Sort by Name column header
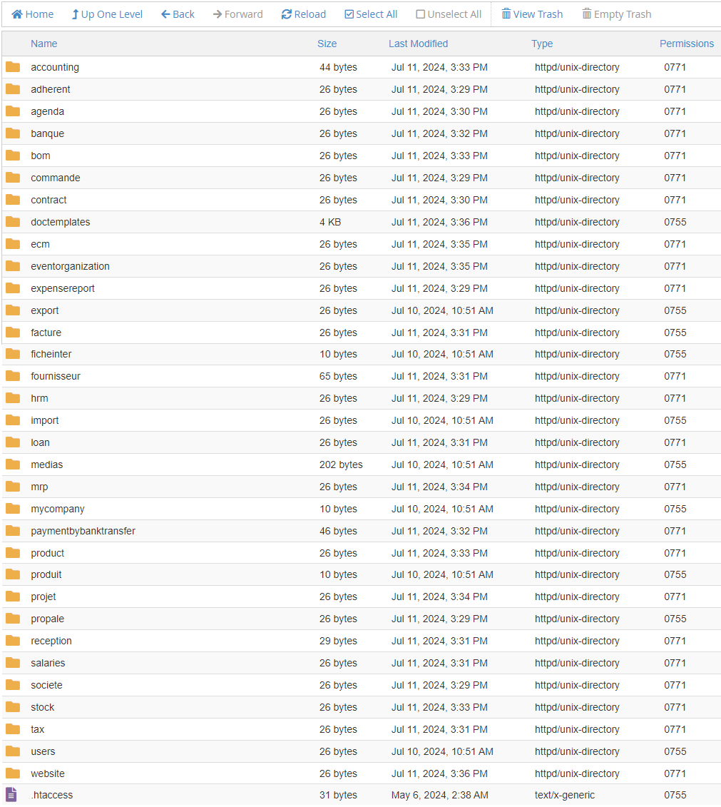Screen dimensions: 721x807 [44, 44]
